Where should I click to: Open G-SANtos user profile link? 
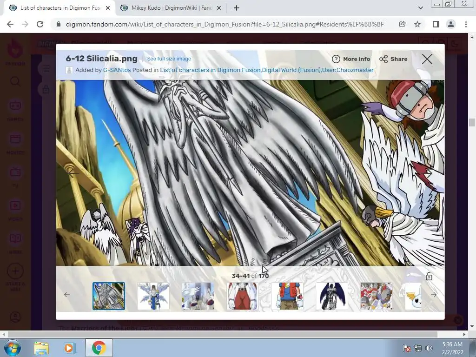click(117, 70)
